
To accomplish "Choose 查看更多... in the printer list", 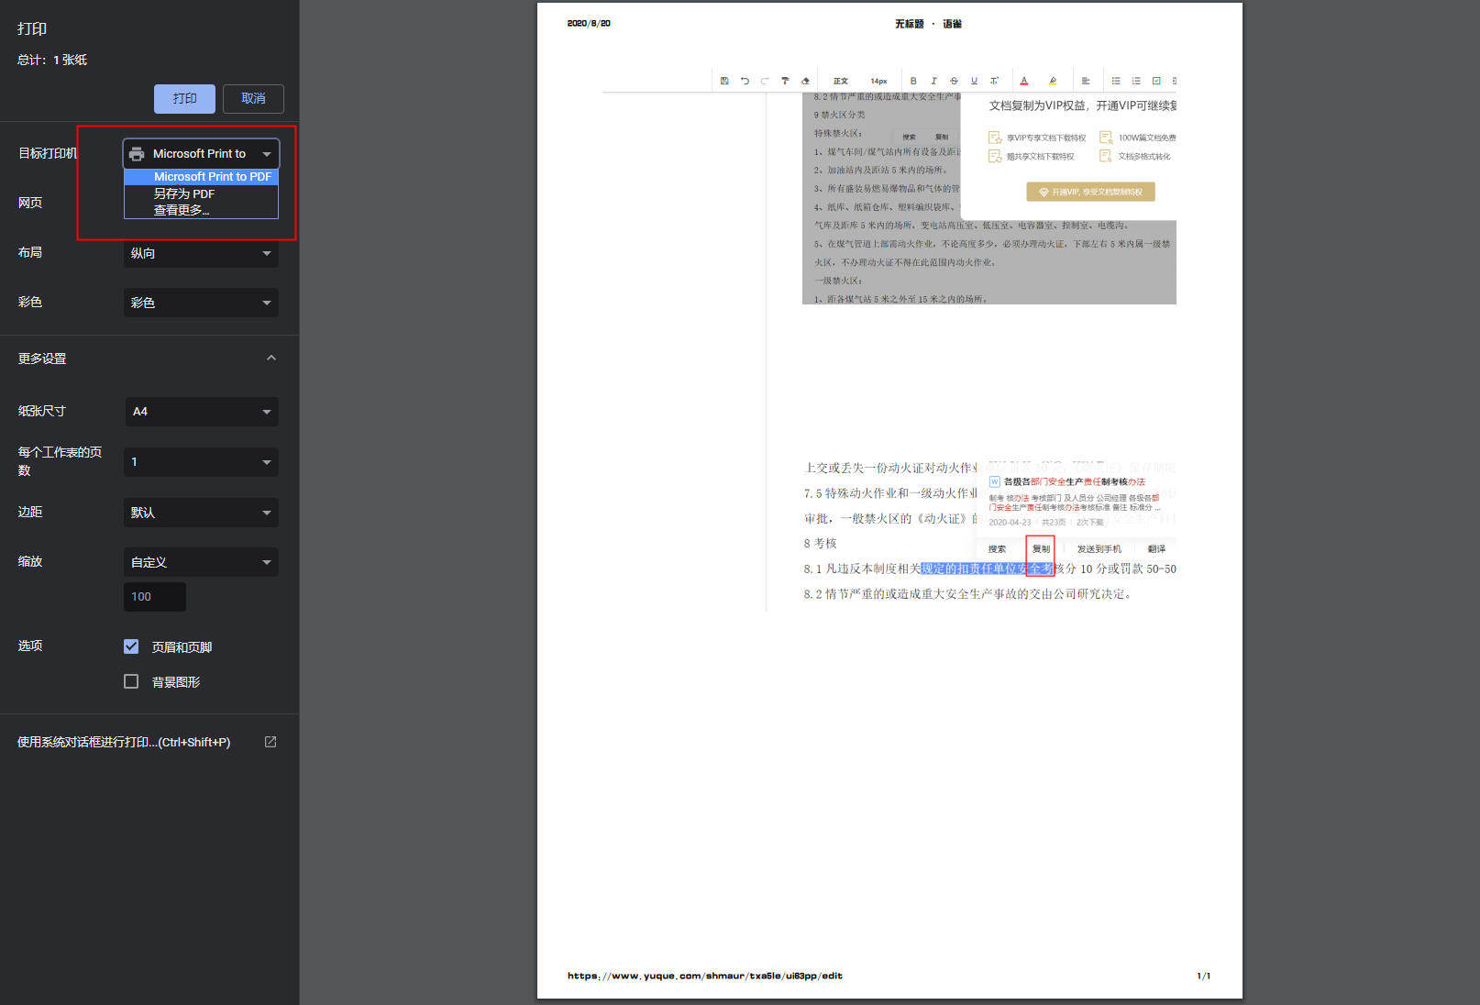I will [182, 210].
